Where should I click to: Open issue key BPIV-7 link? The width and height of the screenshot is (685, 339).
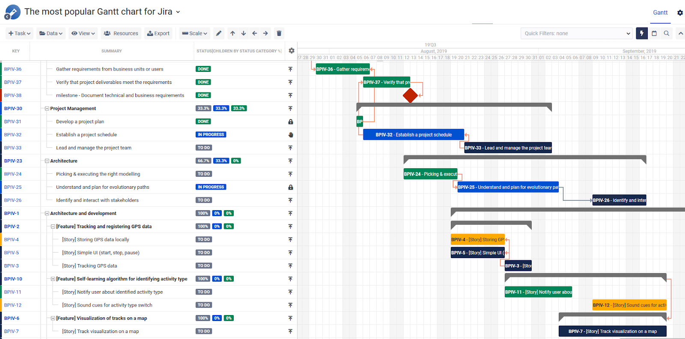pyautogui.click(x=12, y=331)
